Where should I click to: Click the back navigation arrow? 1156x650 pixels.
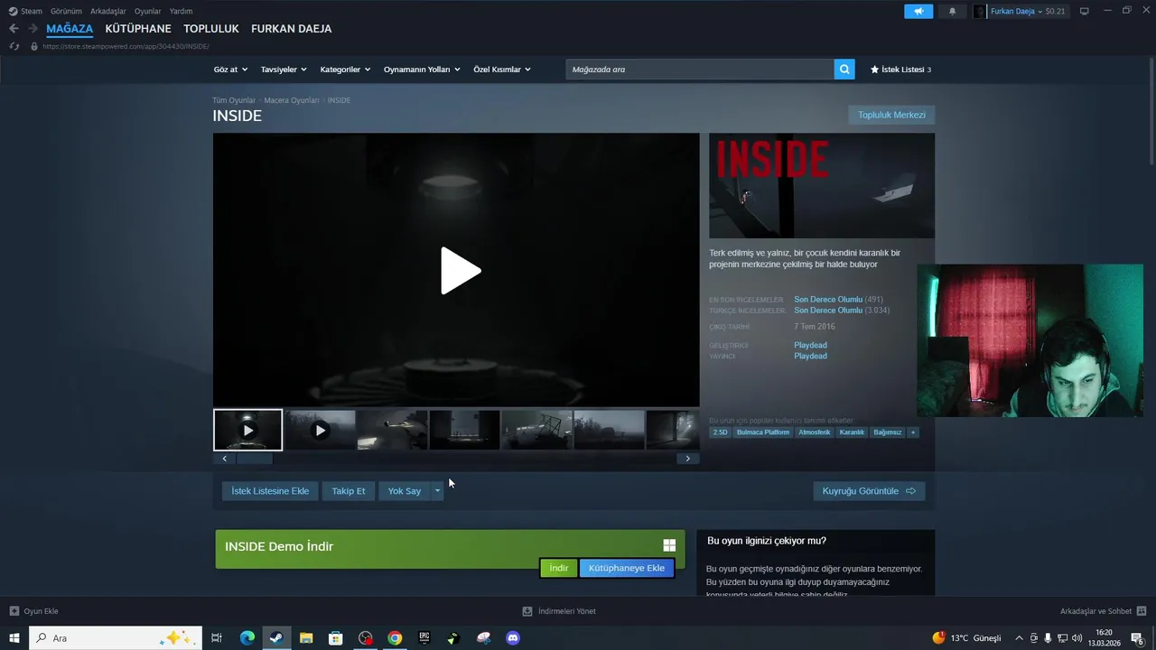pos(14,29)
